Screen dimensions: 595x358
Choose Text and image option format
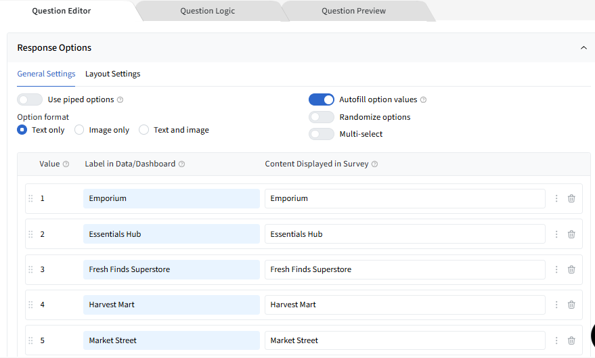[x=144, y=130]
